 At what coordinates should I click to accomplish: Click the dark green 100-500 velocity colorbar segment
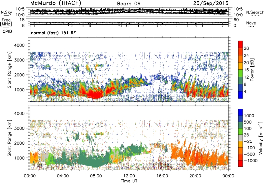(241, 125)
